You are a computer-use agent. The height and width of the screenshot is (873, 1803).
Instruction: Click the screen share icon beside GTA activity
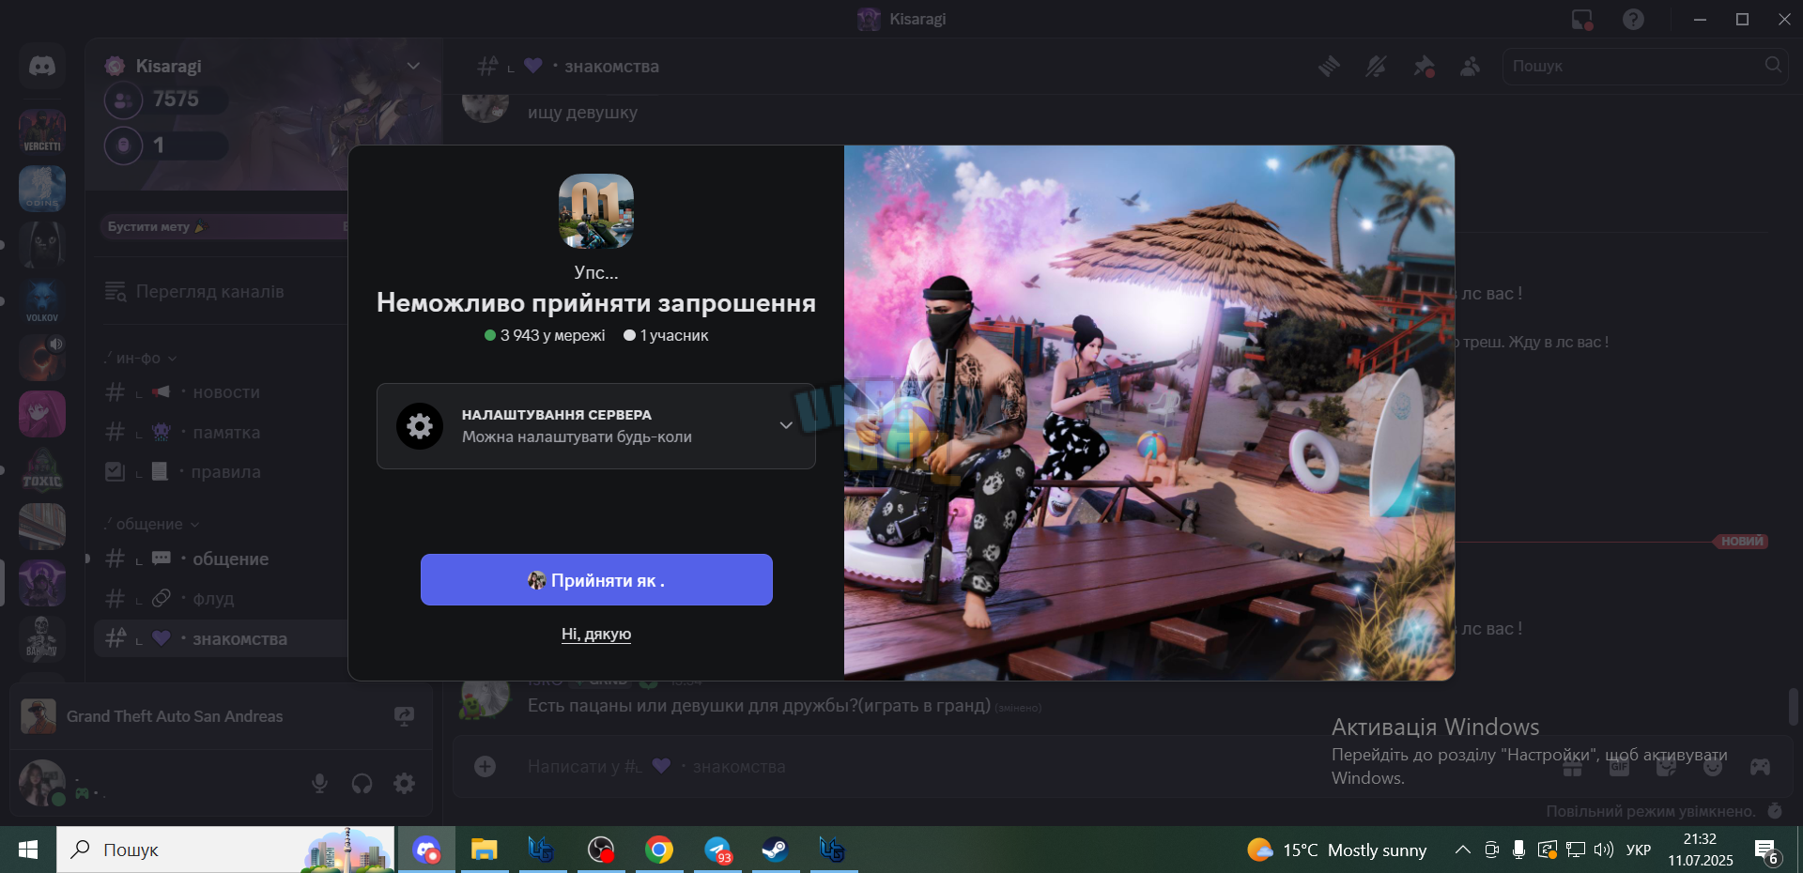[405, 716]
